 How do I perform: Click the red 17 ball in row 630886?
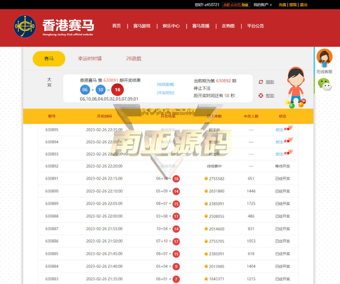[176, 241]
